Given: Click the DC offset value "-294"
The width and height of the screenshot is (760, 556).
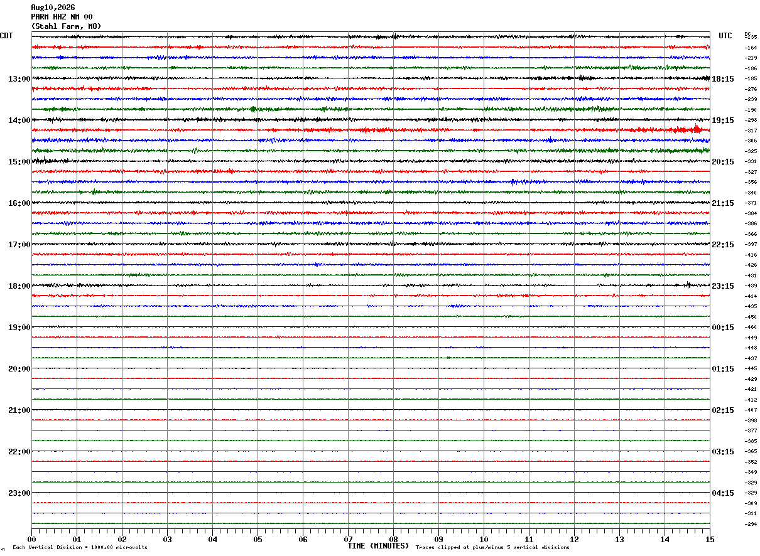Looking at the screenshot, I should pos(751,524).
